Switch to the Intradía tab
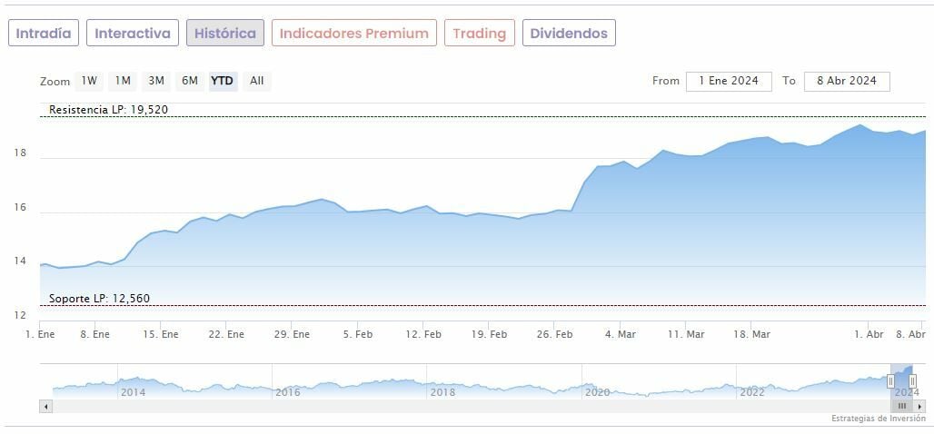Viewport: 934px width, 434px height. click(44, 34)
